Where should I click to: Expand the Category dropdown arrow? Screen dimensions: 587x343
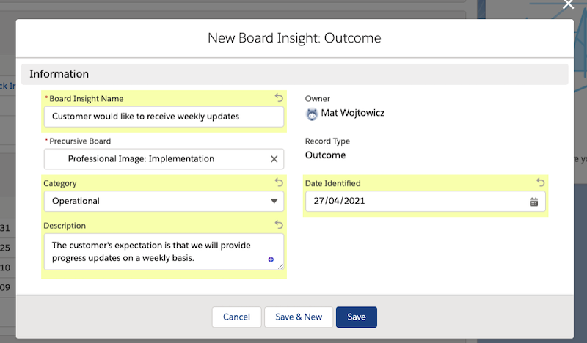click(274, 202)
